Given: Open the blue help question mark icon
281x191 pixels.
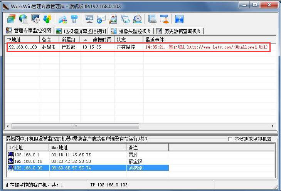Looking at the screenshot, I should click(x=179, y=19).
